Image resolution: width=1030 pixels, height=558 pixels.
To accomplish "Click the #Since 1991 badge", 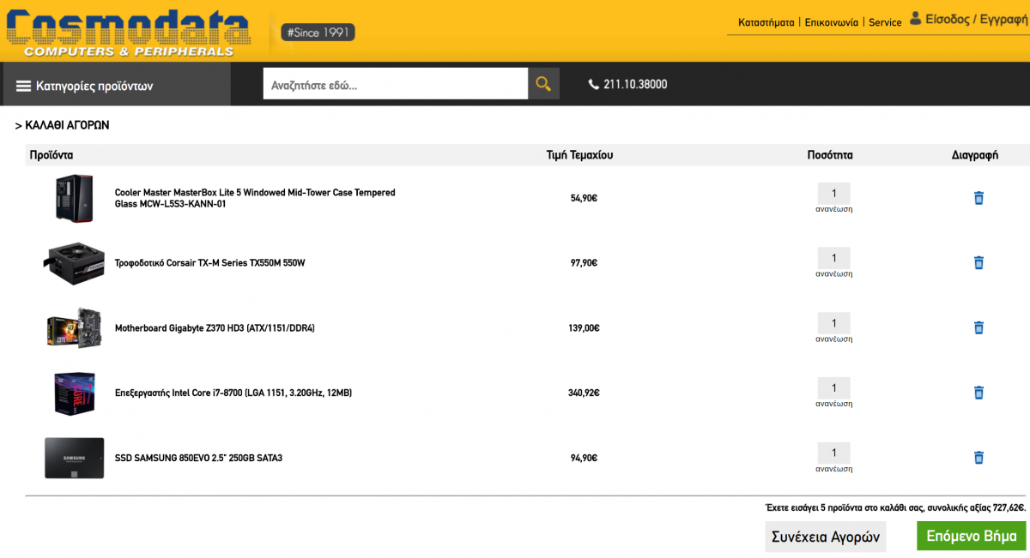I will point(318,33).
